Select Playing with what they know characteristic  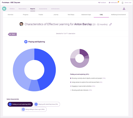[x=47, y=104]
